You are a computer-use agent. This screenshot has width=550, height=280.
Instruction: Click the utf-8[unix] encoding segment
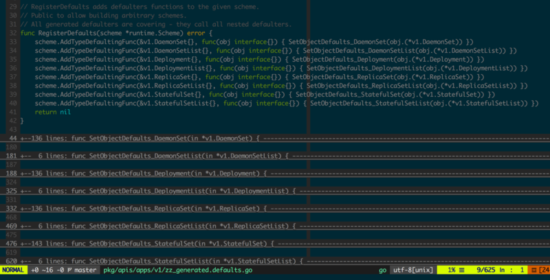(413, 270)
